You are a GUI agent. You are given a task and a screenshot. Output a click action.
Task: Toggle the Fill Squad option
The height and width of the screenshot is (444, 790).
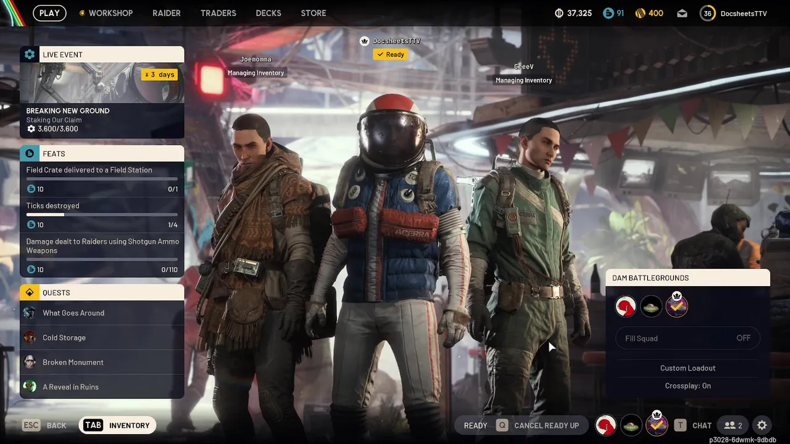click(x=688, y=338)
